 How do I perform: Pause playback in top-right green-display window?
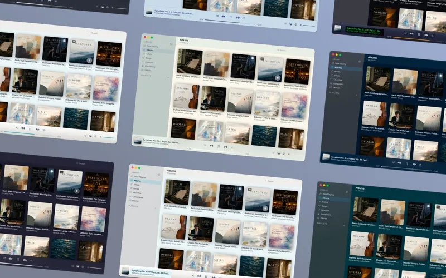click(x=419, y=34)
